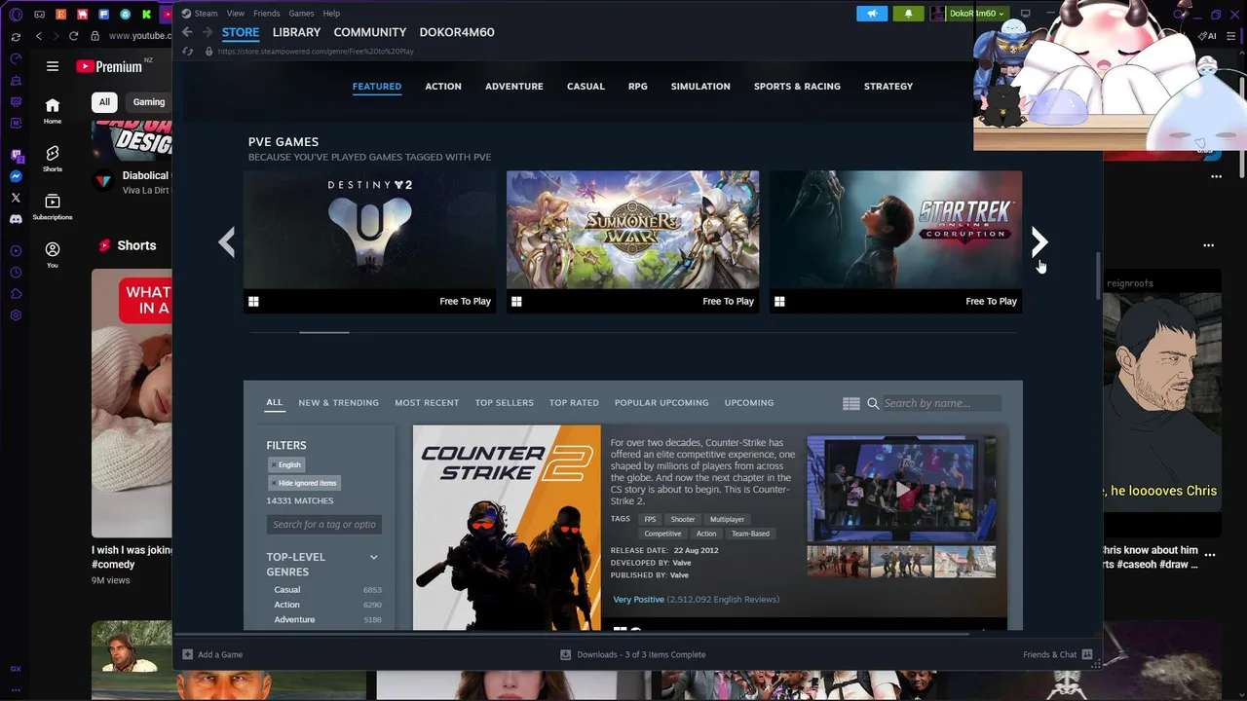Click Opera GX browser back arrow
The width and height of the screenshot is (1247, 701).
coord(39,36)
